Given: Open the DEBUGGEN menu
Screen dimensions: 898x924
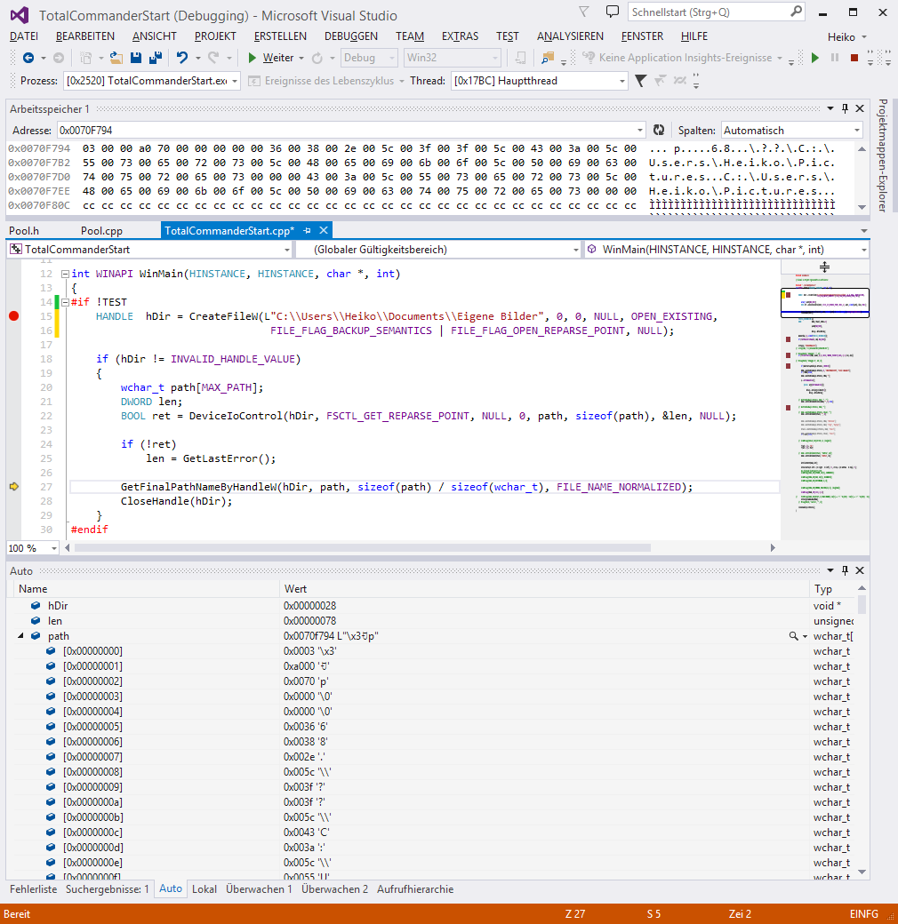Looking at the screenshot, I should pos(350,36).
